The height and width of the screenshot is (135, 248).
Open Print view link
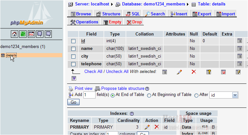click(x=83, y=89)
